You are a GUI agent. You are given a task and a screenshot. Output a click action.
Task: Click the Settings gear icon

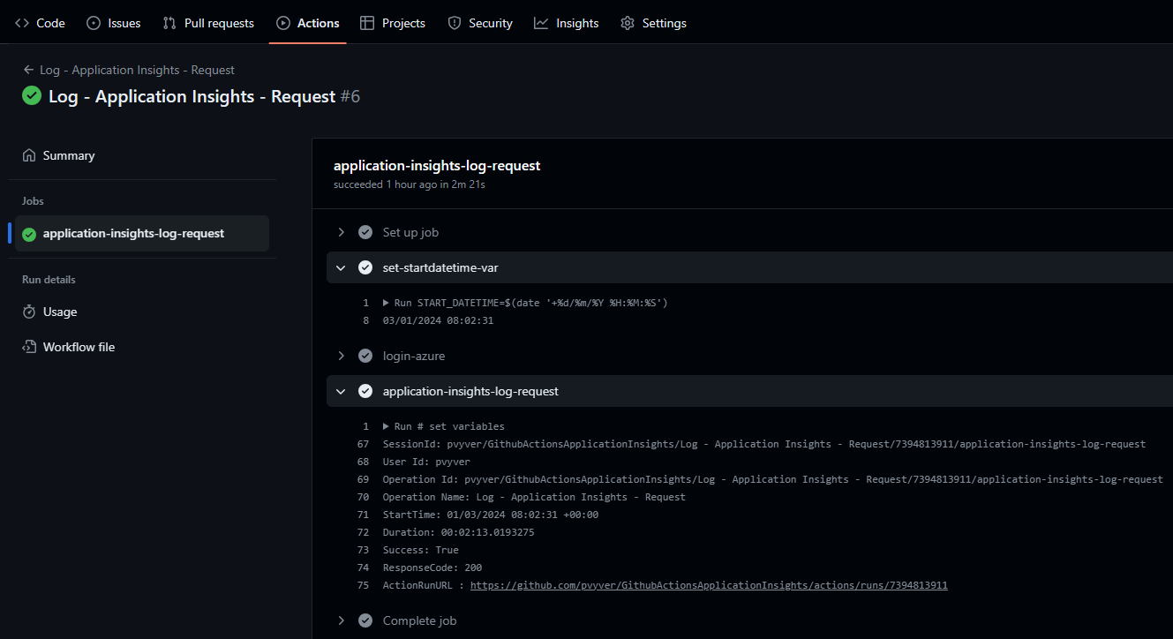pos(628,23)
